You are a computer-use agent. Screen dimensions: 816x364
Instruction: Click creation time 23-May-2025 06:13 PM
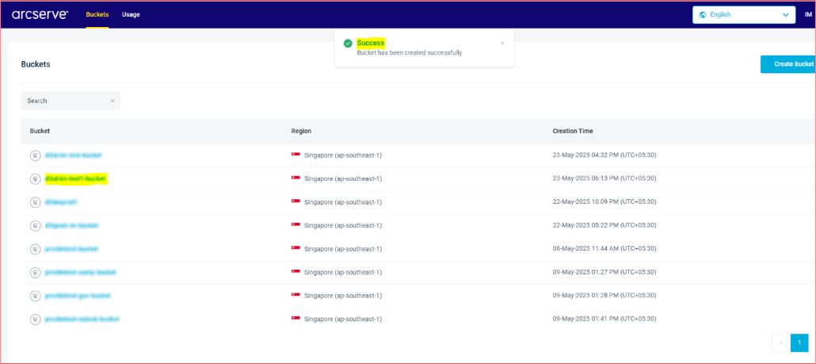(x=604, y=178)
